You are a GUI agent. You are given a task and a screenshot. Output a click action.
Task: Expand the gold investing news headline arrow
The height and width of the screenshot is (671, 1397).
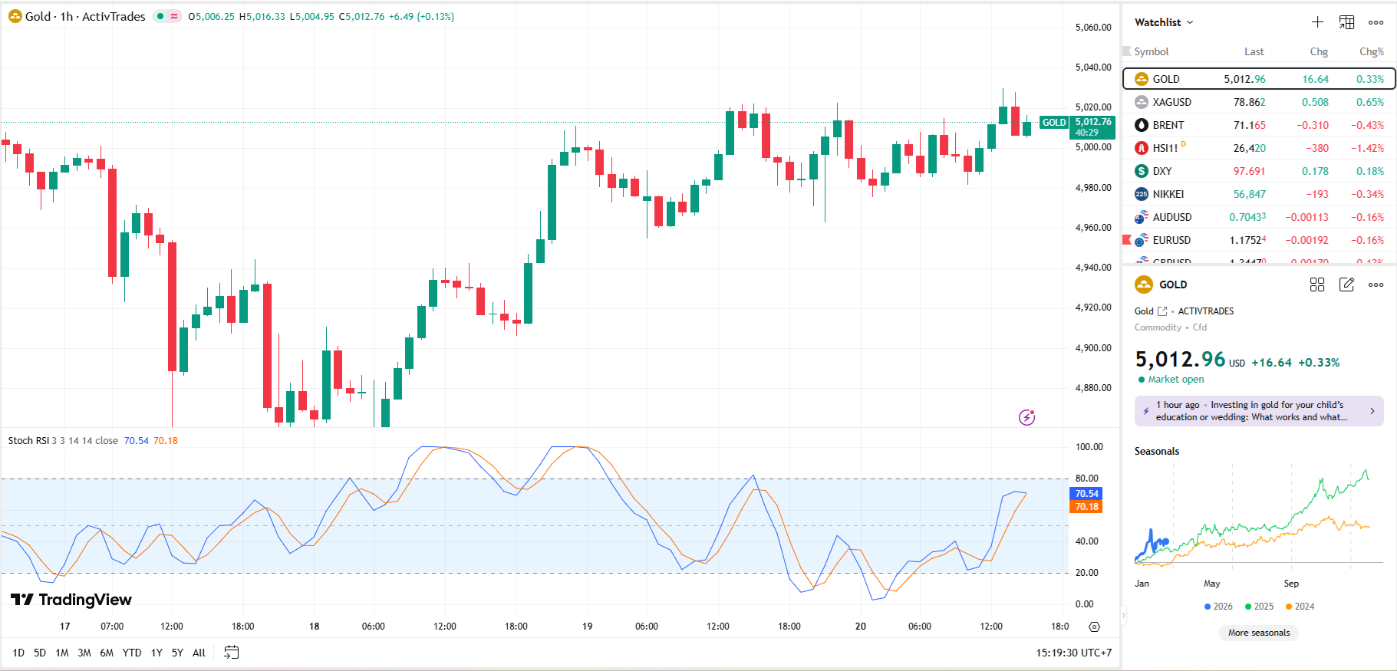pyautogui.click(x=1372, y=411)
